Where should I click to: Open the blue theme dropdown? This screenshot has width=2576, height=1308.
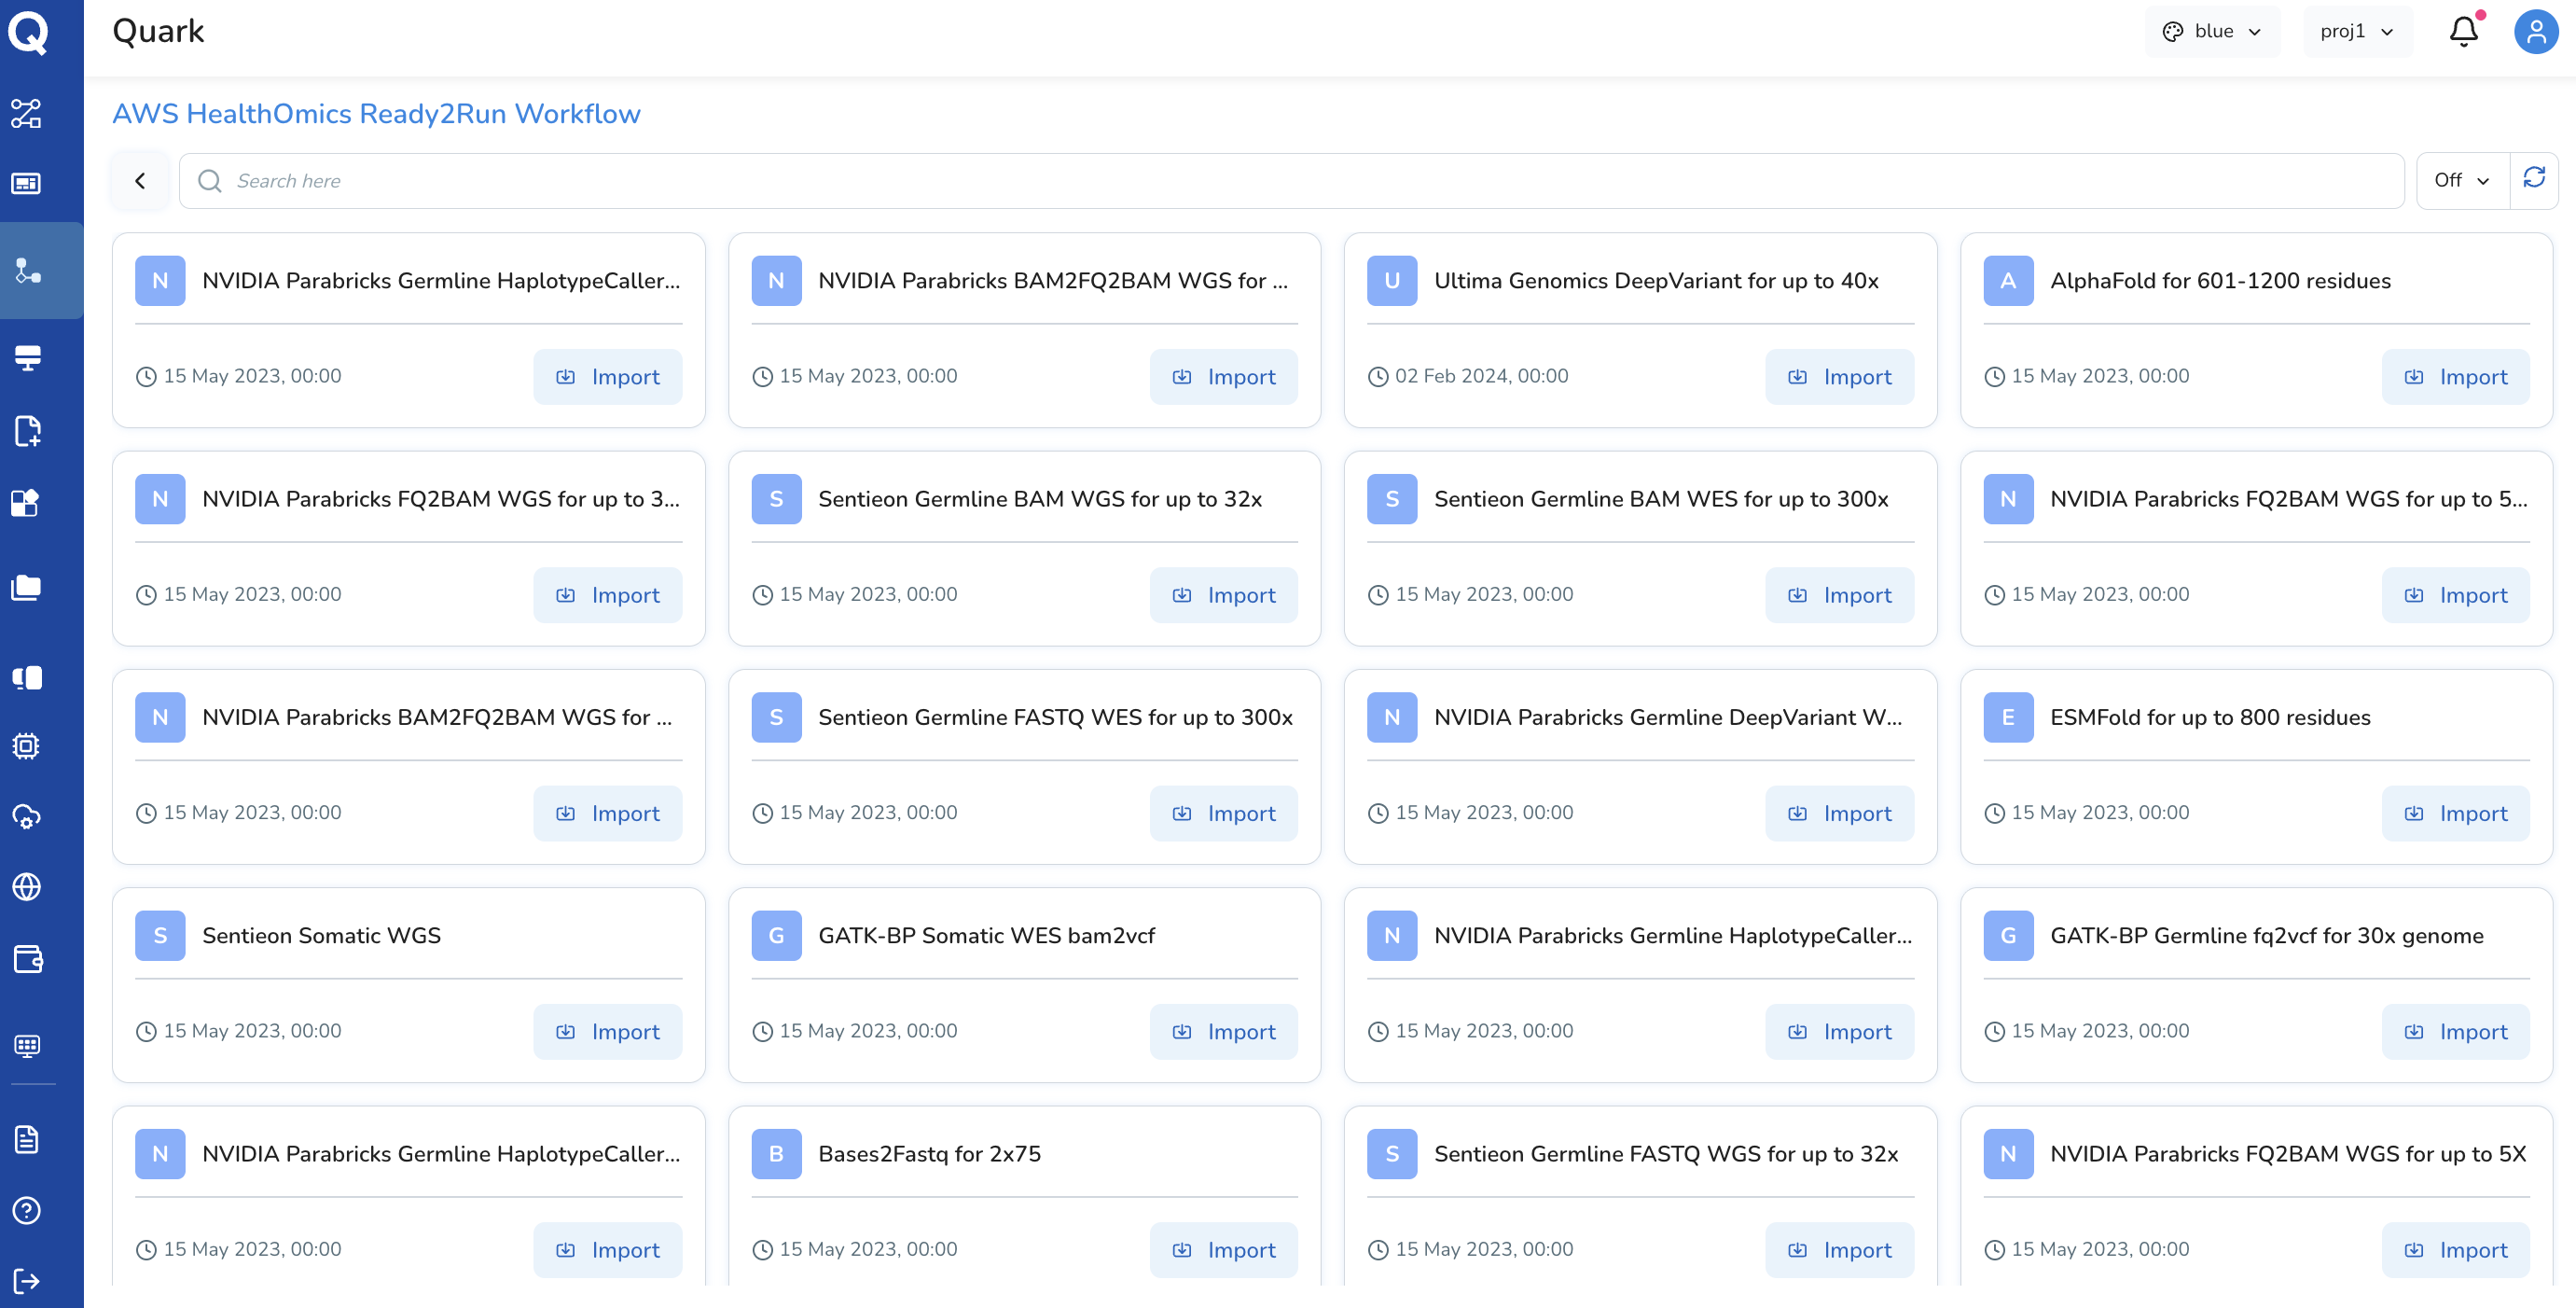click(2213, 32)
